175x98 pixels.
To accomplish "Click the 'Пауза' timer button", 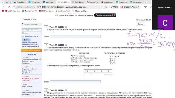I will coord(140,24).
